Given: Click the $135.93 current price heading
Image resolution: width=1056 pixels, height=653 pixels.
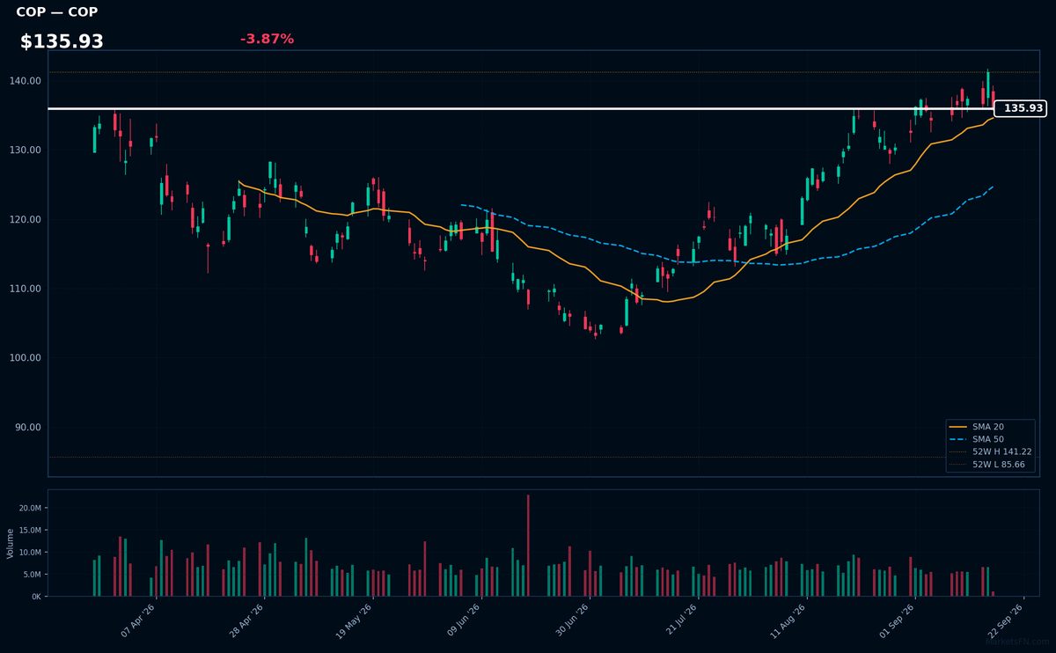Looking at the screenshot, I should pos(62,41).
